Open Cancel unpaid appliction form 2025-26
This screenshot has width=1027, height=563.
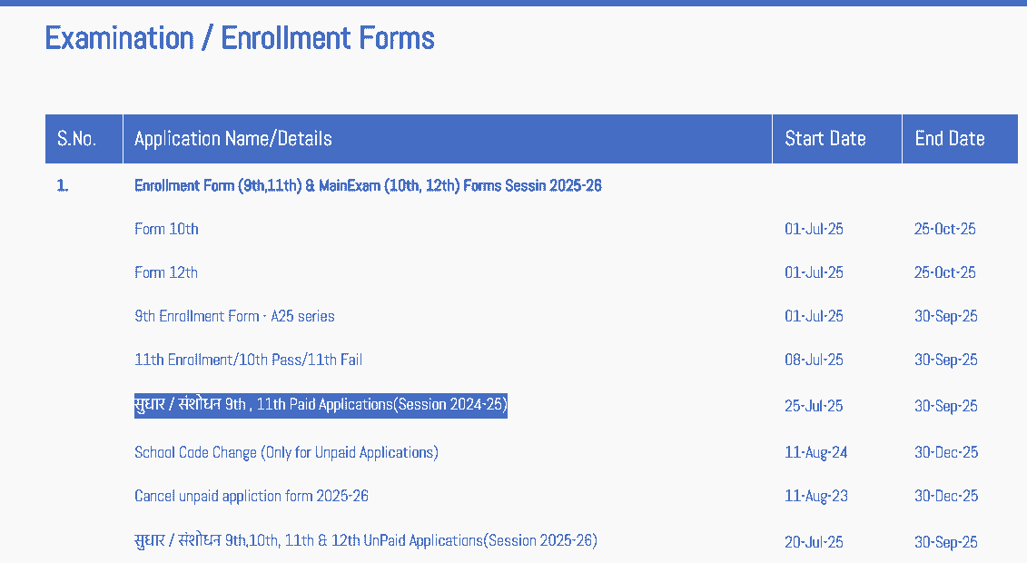pos(252,496)
